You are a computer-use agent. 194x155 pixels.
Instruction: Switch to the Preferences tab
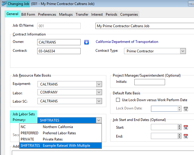tap(47, 14)
